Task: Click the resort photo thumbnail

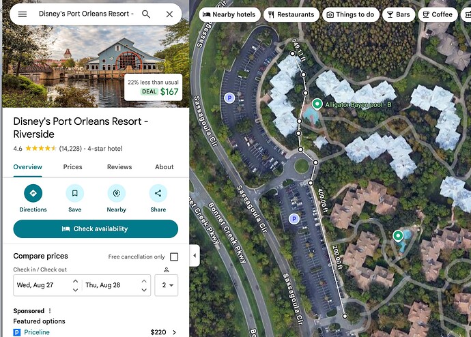Action: click(x=96, y=66)
